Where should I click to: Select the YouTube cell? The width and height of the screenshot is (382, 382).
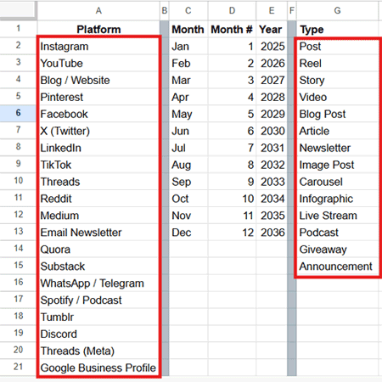pos(98,63)
